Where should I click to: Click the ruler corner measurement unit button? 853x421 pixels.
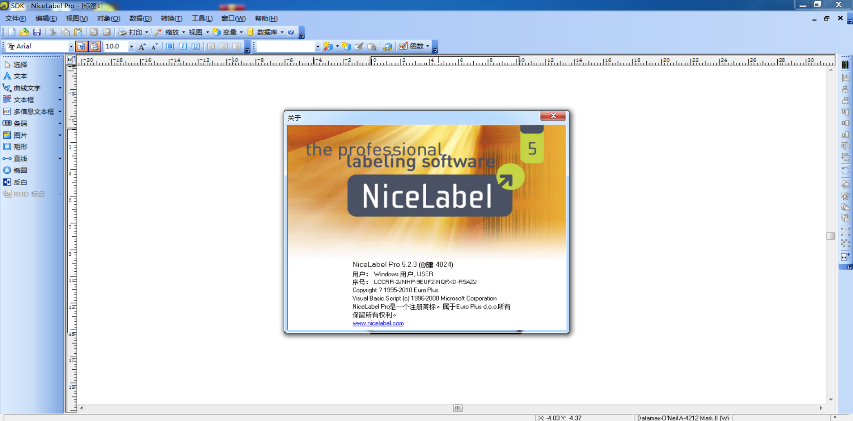pos(71,60)
